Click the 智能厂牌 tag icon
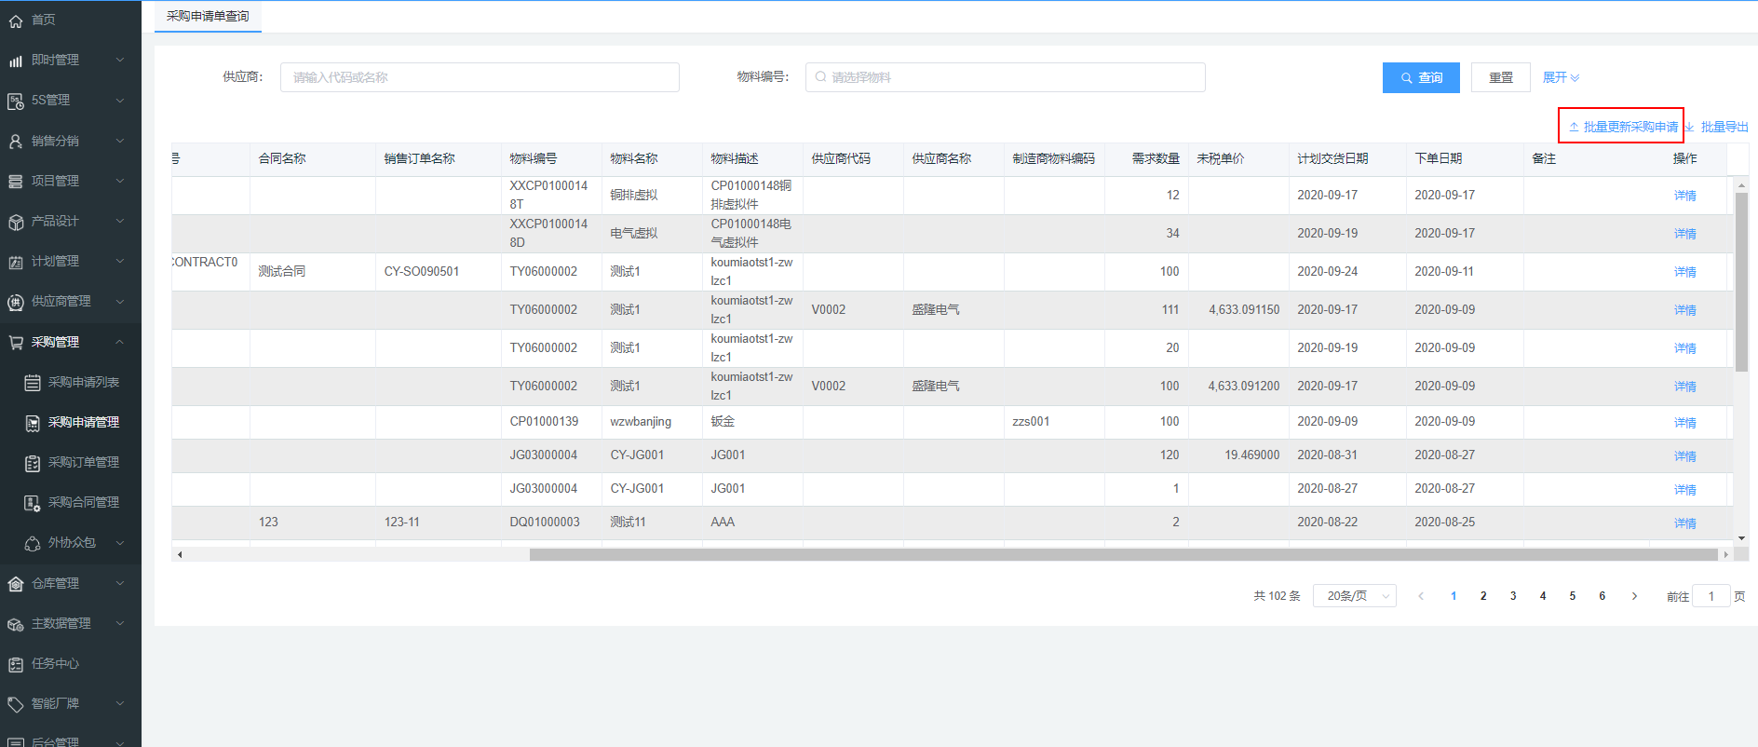 16,704
